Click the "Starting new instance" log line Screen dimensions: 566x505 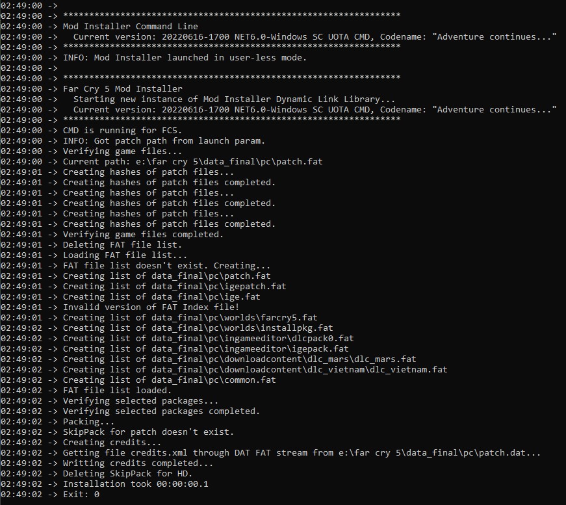click(234, 99)
